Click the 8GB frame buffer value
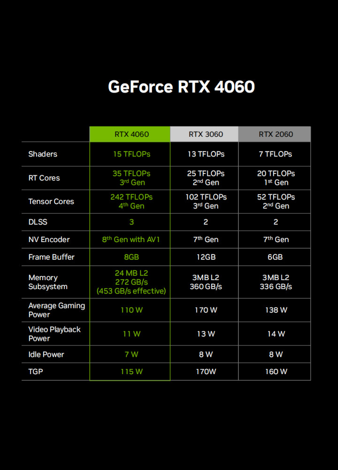This screenshot has width=338, height=470. [131, 257]
